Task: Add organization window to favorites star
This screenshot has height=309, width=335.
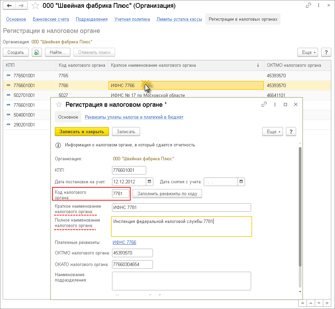Action: click(35, 6)
